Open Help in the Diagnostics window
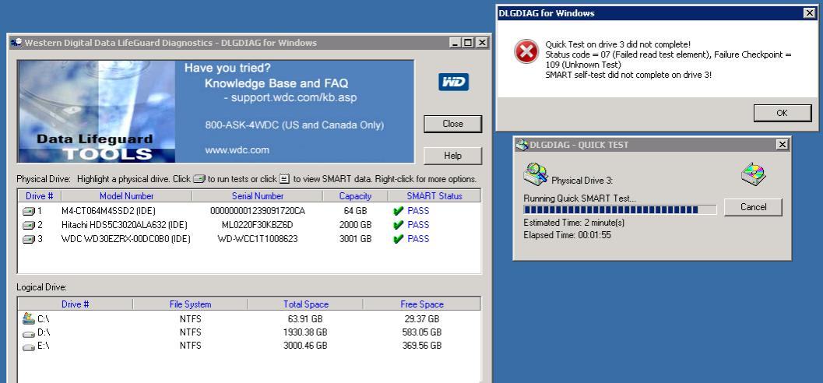The width and height of the screenshot is (823, 383). [x=452, y=156]
